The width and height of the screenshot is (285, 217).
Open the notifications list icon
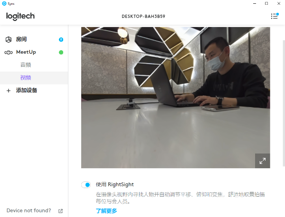click(275, 16)
